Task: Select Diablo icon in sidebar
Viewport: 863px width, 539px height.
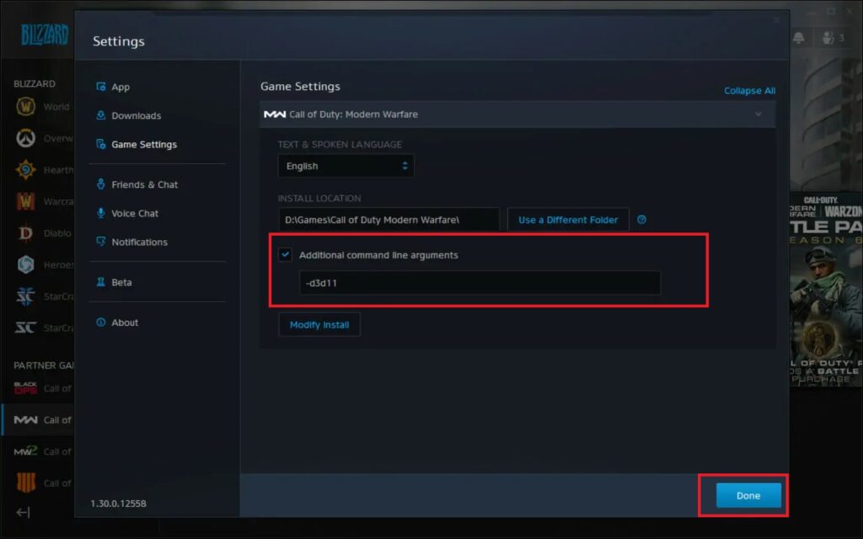Action: (x=25, y=233)
